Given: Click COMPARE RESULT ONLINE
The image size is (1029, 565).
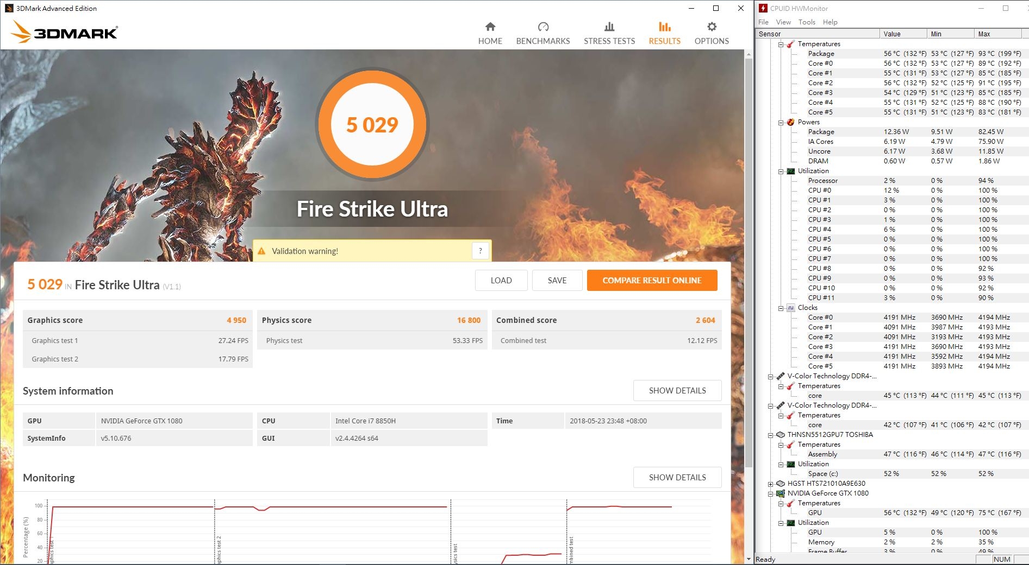Looking at the screenshot, I should [652, 280].
